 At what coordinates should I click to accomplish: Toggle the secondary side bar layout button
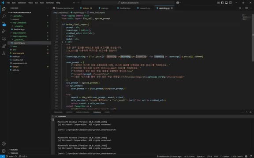pyautogui.click(x=231, y=3)
